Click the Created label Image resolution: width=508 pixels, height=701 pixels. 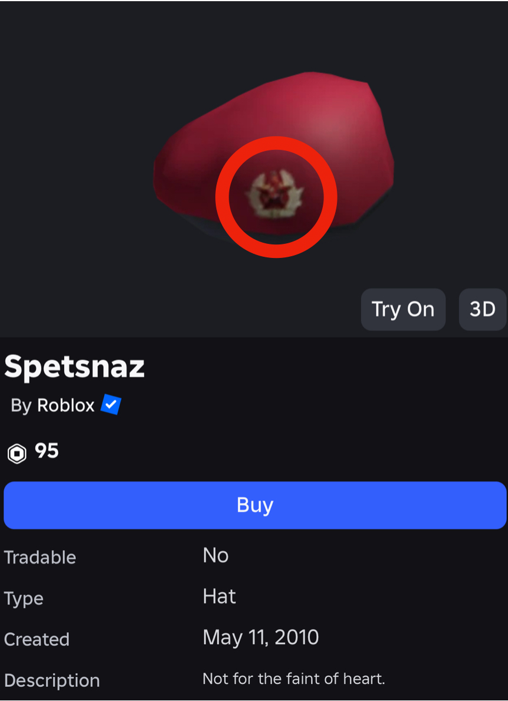tap(36, 640)
